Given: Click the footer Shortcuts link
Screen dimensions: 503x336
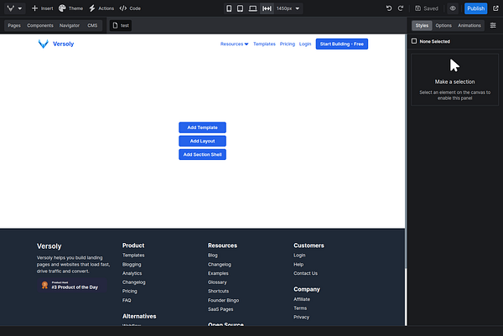Looking at the screenshot, I should [x=218, y=291].
